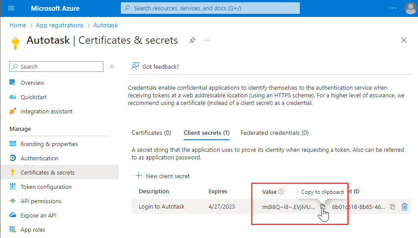Click the Branding & properties icon
Screen dimensions: 418x238
[13, 144]
